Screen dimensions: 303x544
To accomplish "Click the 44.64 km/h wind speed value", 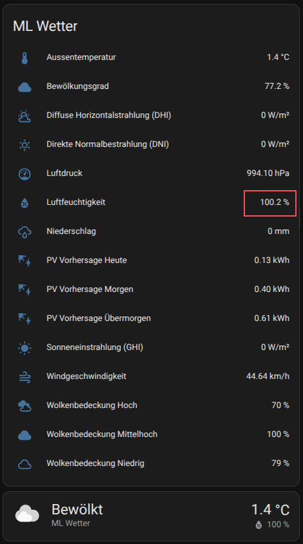I will pyautogui.click(x=268, y=376).
